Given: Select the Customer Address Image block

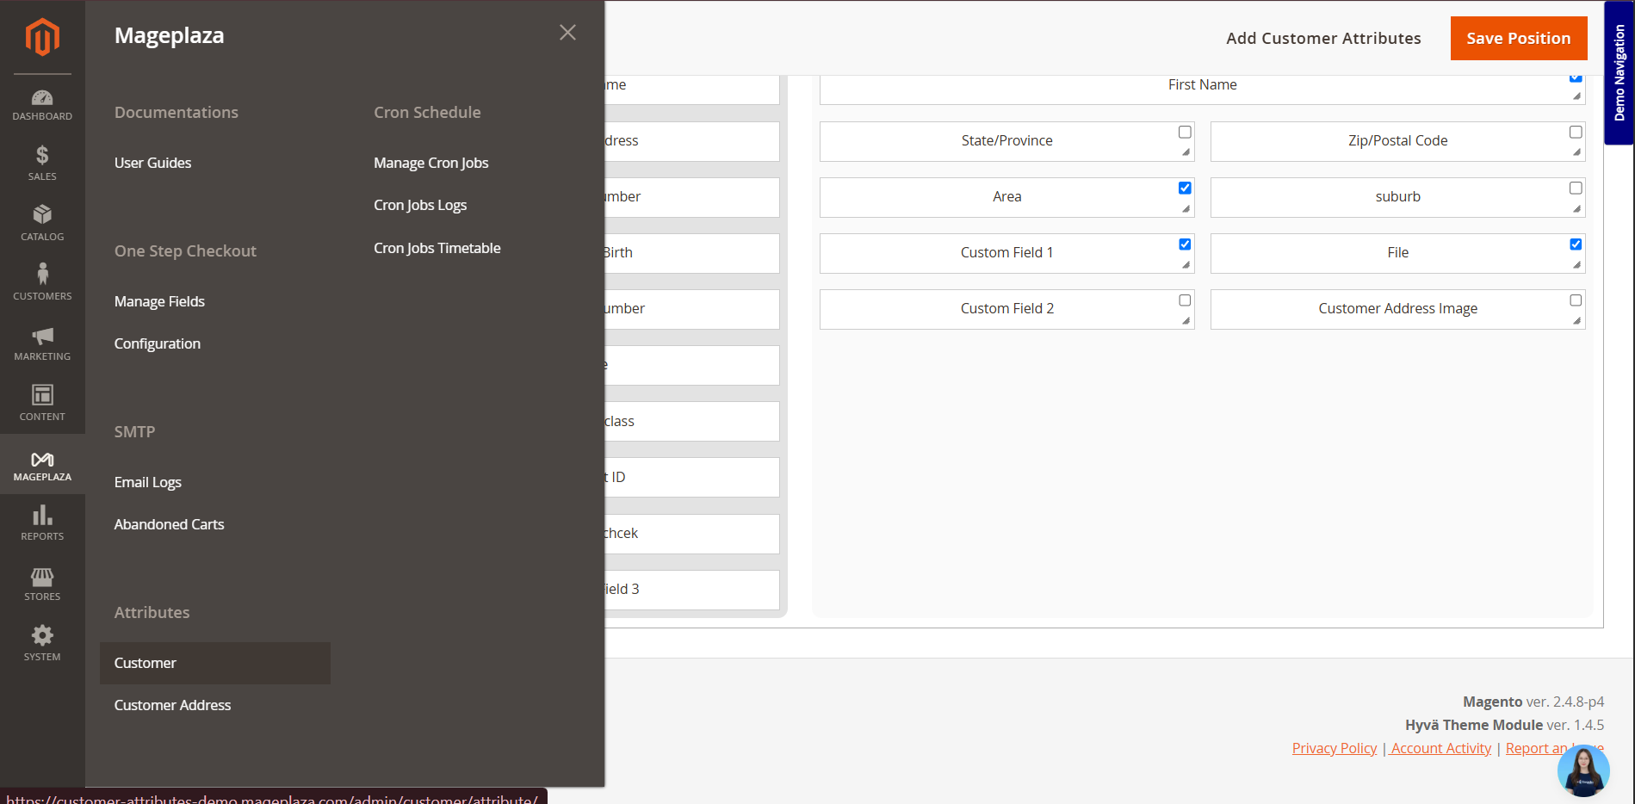Looking at the screenshot, I should (1397, 309).
